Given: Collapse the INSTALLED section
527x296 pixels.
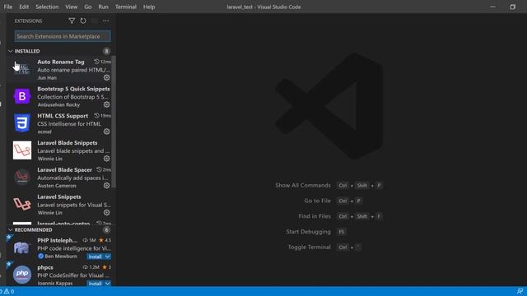Looking at the screenshot, I should 11,51.
